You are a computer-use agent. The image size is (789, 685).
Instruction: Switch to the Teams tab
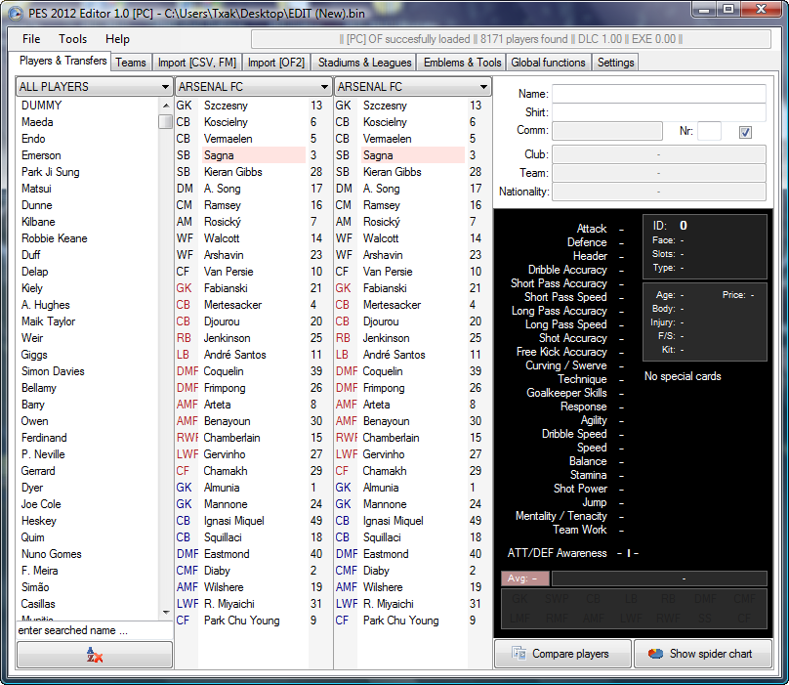tap(131, 63)
